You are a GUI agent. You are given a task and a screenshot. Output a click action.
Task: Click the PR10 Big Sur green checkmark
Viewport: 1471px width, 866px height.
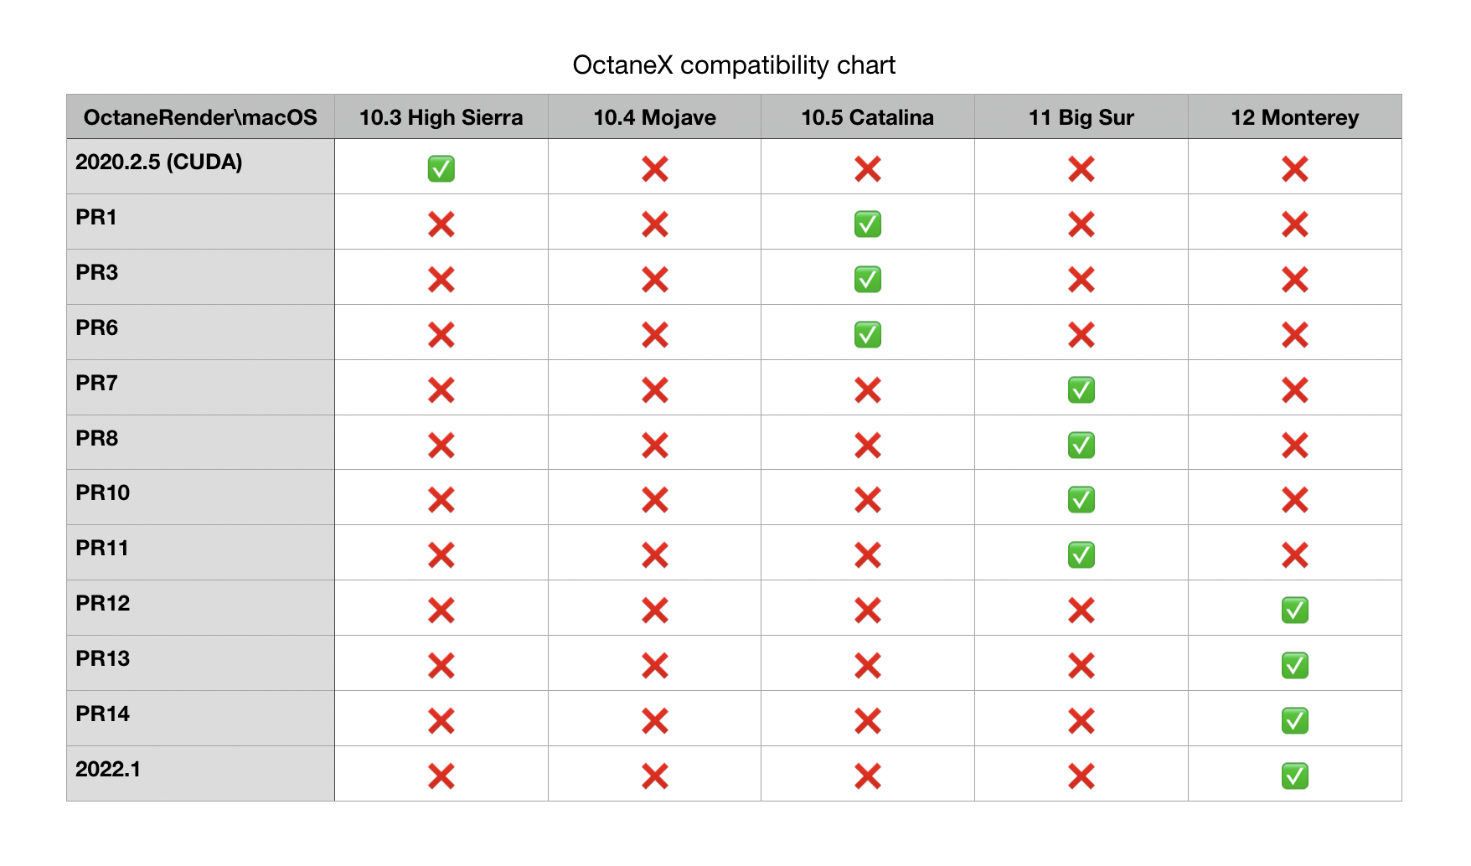point(1081,500)
